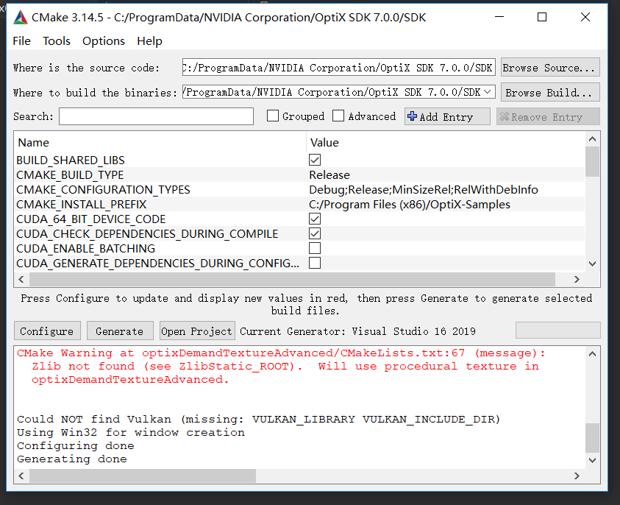Image resolution: width=620 pixels, height=505 pixels.
Task: Select the CUDA_ENABLE_BATCHING row name
Action: (86, 249)
